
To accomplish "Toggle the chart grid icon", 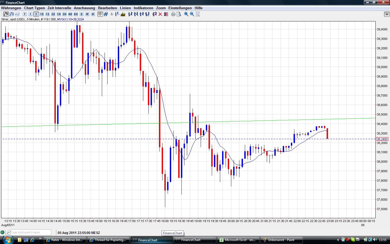I will (106, 14).
